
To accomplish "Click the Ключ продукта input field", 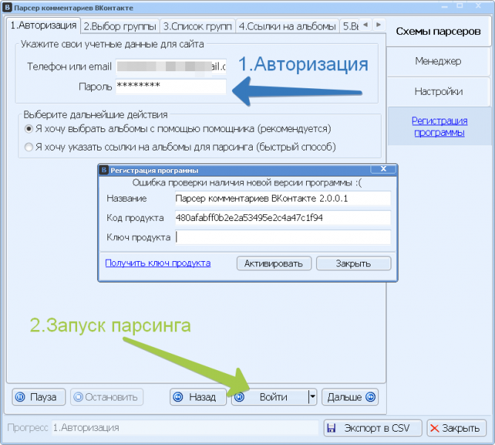I will coord(283,237).
